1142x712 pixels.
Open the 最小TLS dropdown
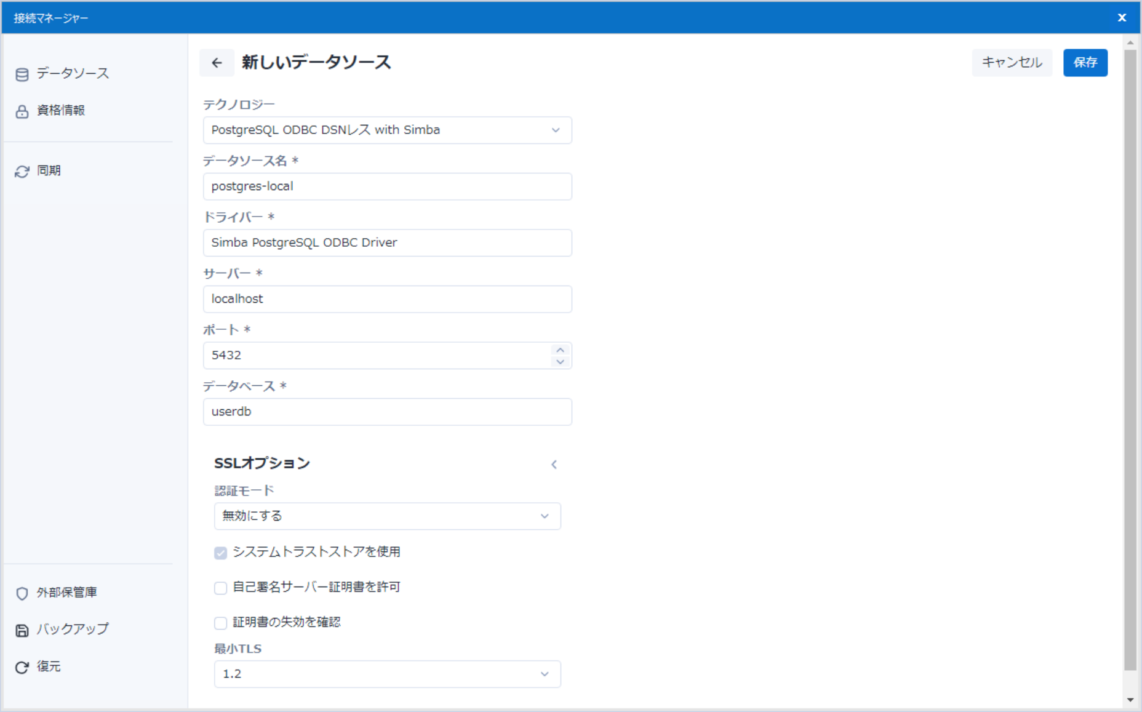(x=388, y=674)
